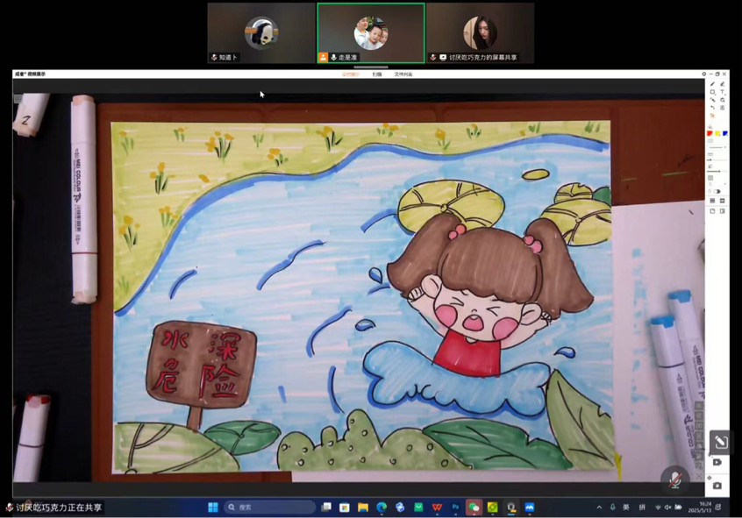Select the highlighter tool in annotation panel
742x518 pixels.
[x=723, y=84]
